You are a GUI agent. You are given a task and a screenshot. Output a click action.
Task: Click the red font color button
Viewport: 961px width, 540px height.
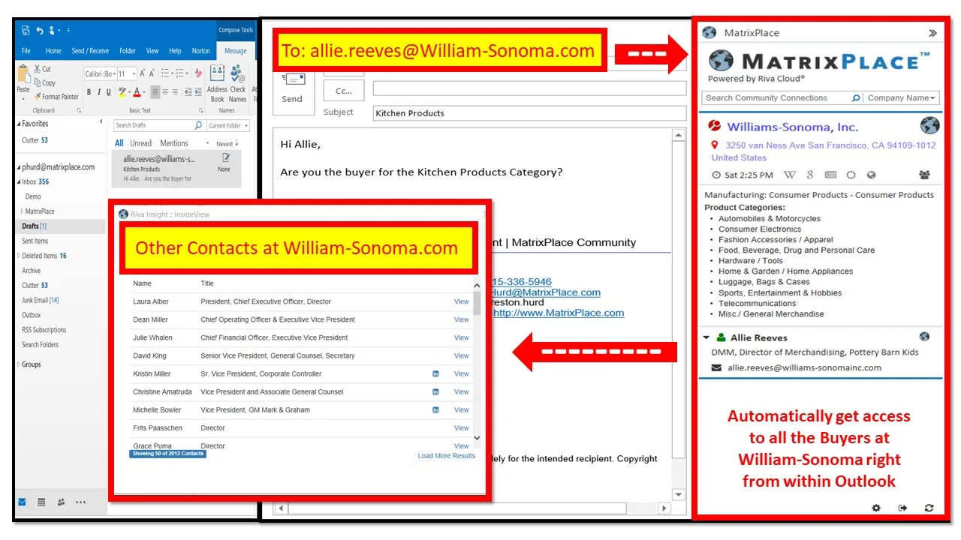137,92
